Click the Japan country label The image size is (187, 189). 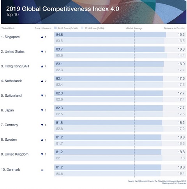7,110
